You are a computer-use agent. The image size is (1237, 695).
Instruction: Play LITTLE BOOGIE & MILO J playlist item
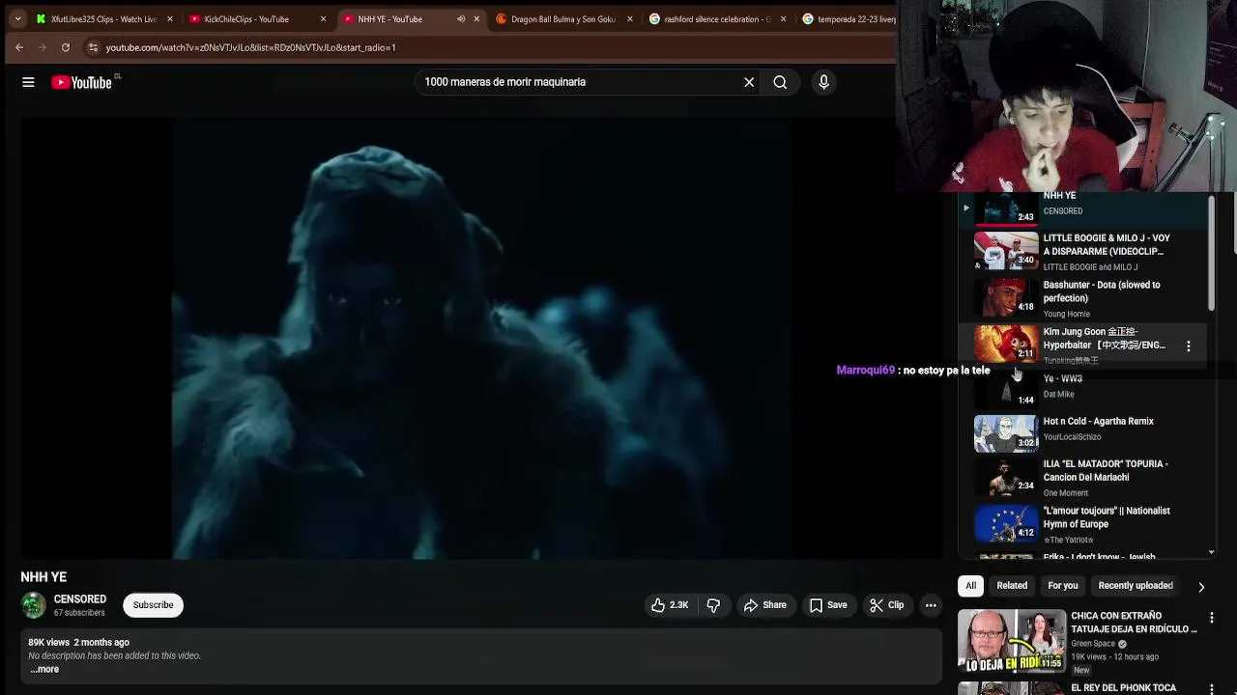[1082, 251]
